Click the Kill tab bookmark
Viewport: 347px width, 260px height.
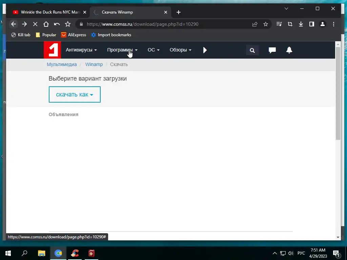[x=21, y=35]
